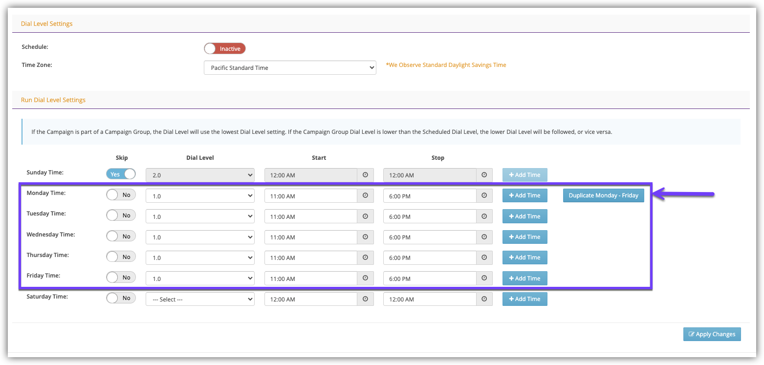This screenshot has width=764, height=365.
Task: Click the clock icon beside Monday stop time
Action: click(484, 195)
